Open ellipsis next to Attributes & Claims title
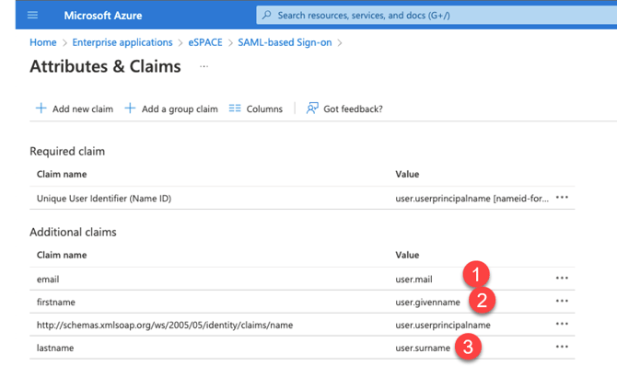This screenshot has width=617, height=377. pos(204,67)
